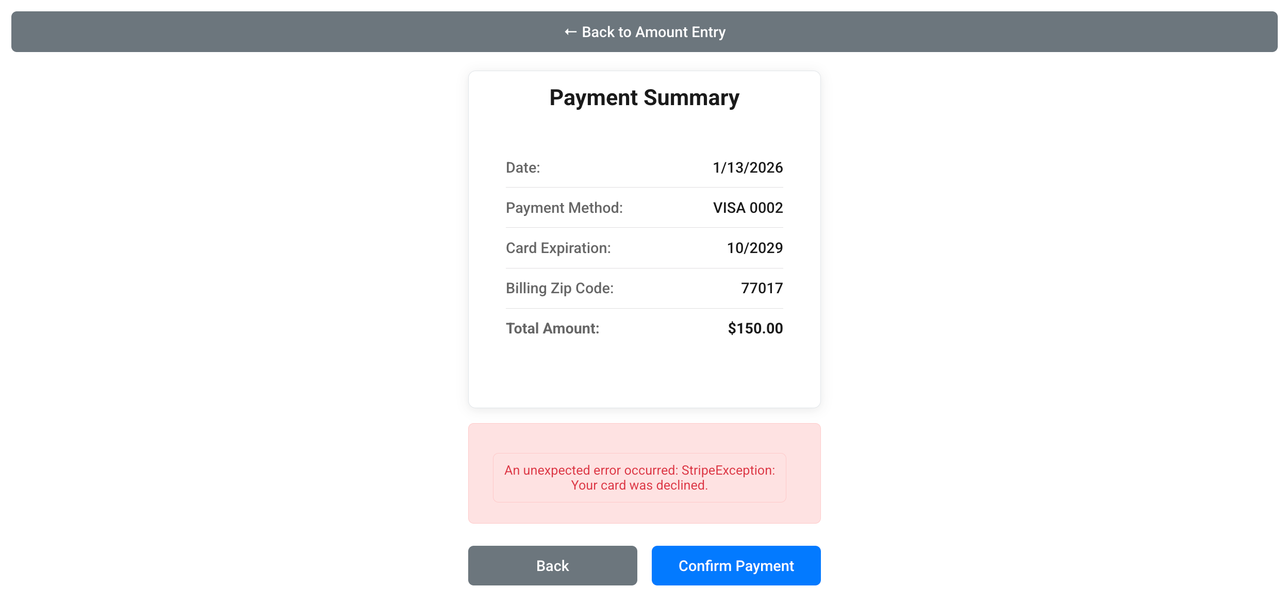The width and height of the screenshot is (1286, 604).
Task: Click the StripeException error text line
Action: click(x=639, y=470)
